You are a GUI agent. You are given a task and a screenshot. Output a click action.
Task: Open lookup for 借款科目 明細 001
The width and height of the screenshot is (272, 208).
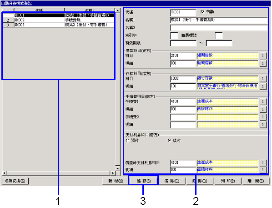[263, 63]
